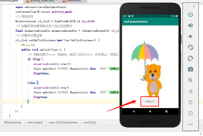
Task: Rotate emulator left using first rotate icon
Action: click(x=190, y=47)
